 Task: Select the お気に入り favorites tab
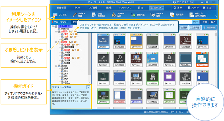156,8
